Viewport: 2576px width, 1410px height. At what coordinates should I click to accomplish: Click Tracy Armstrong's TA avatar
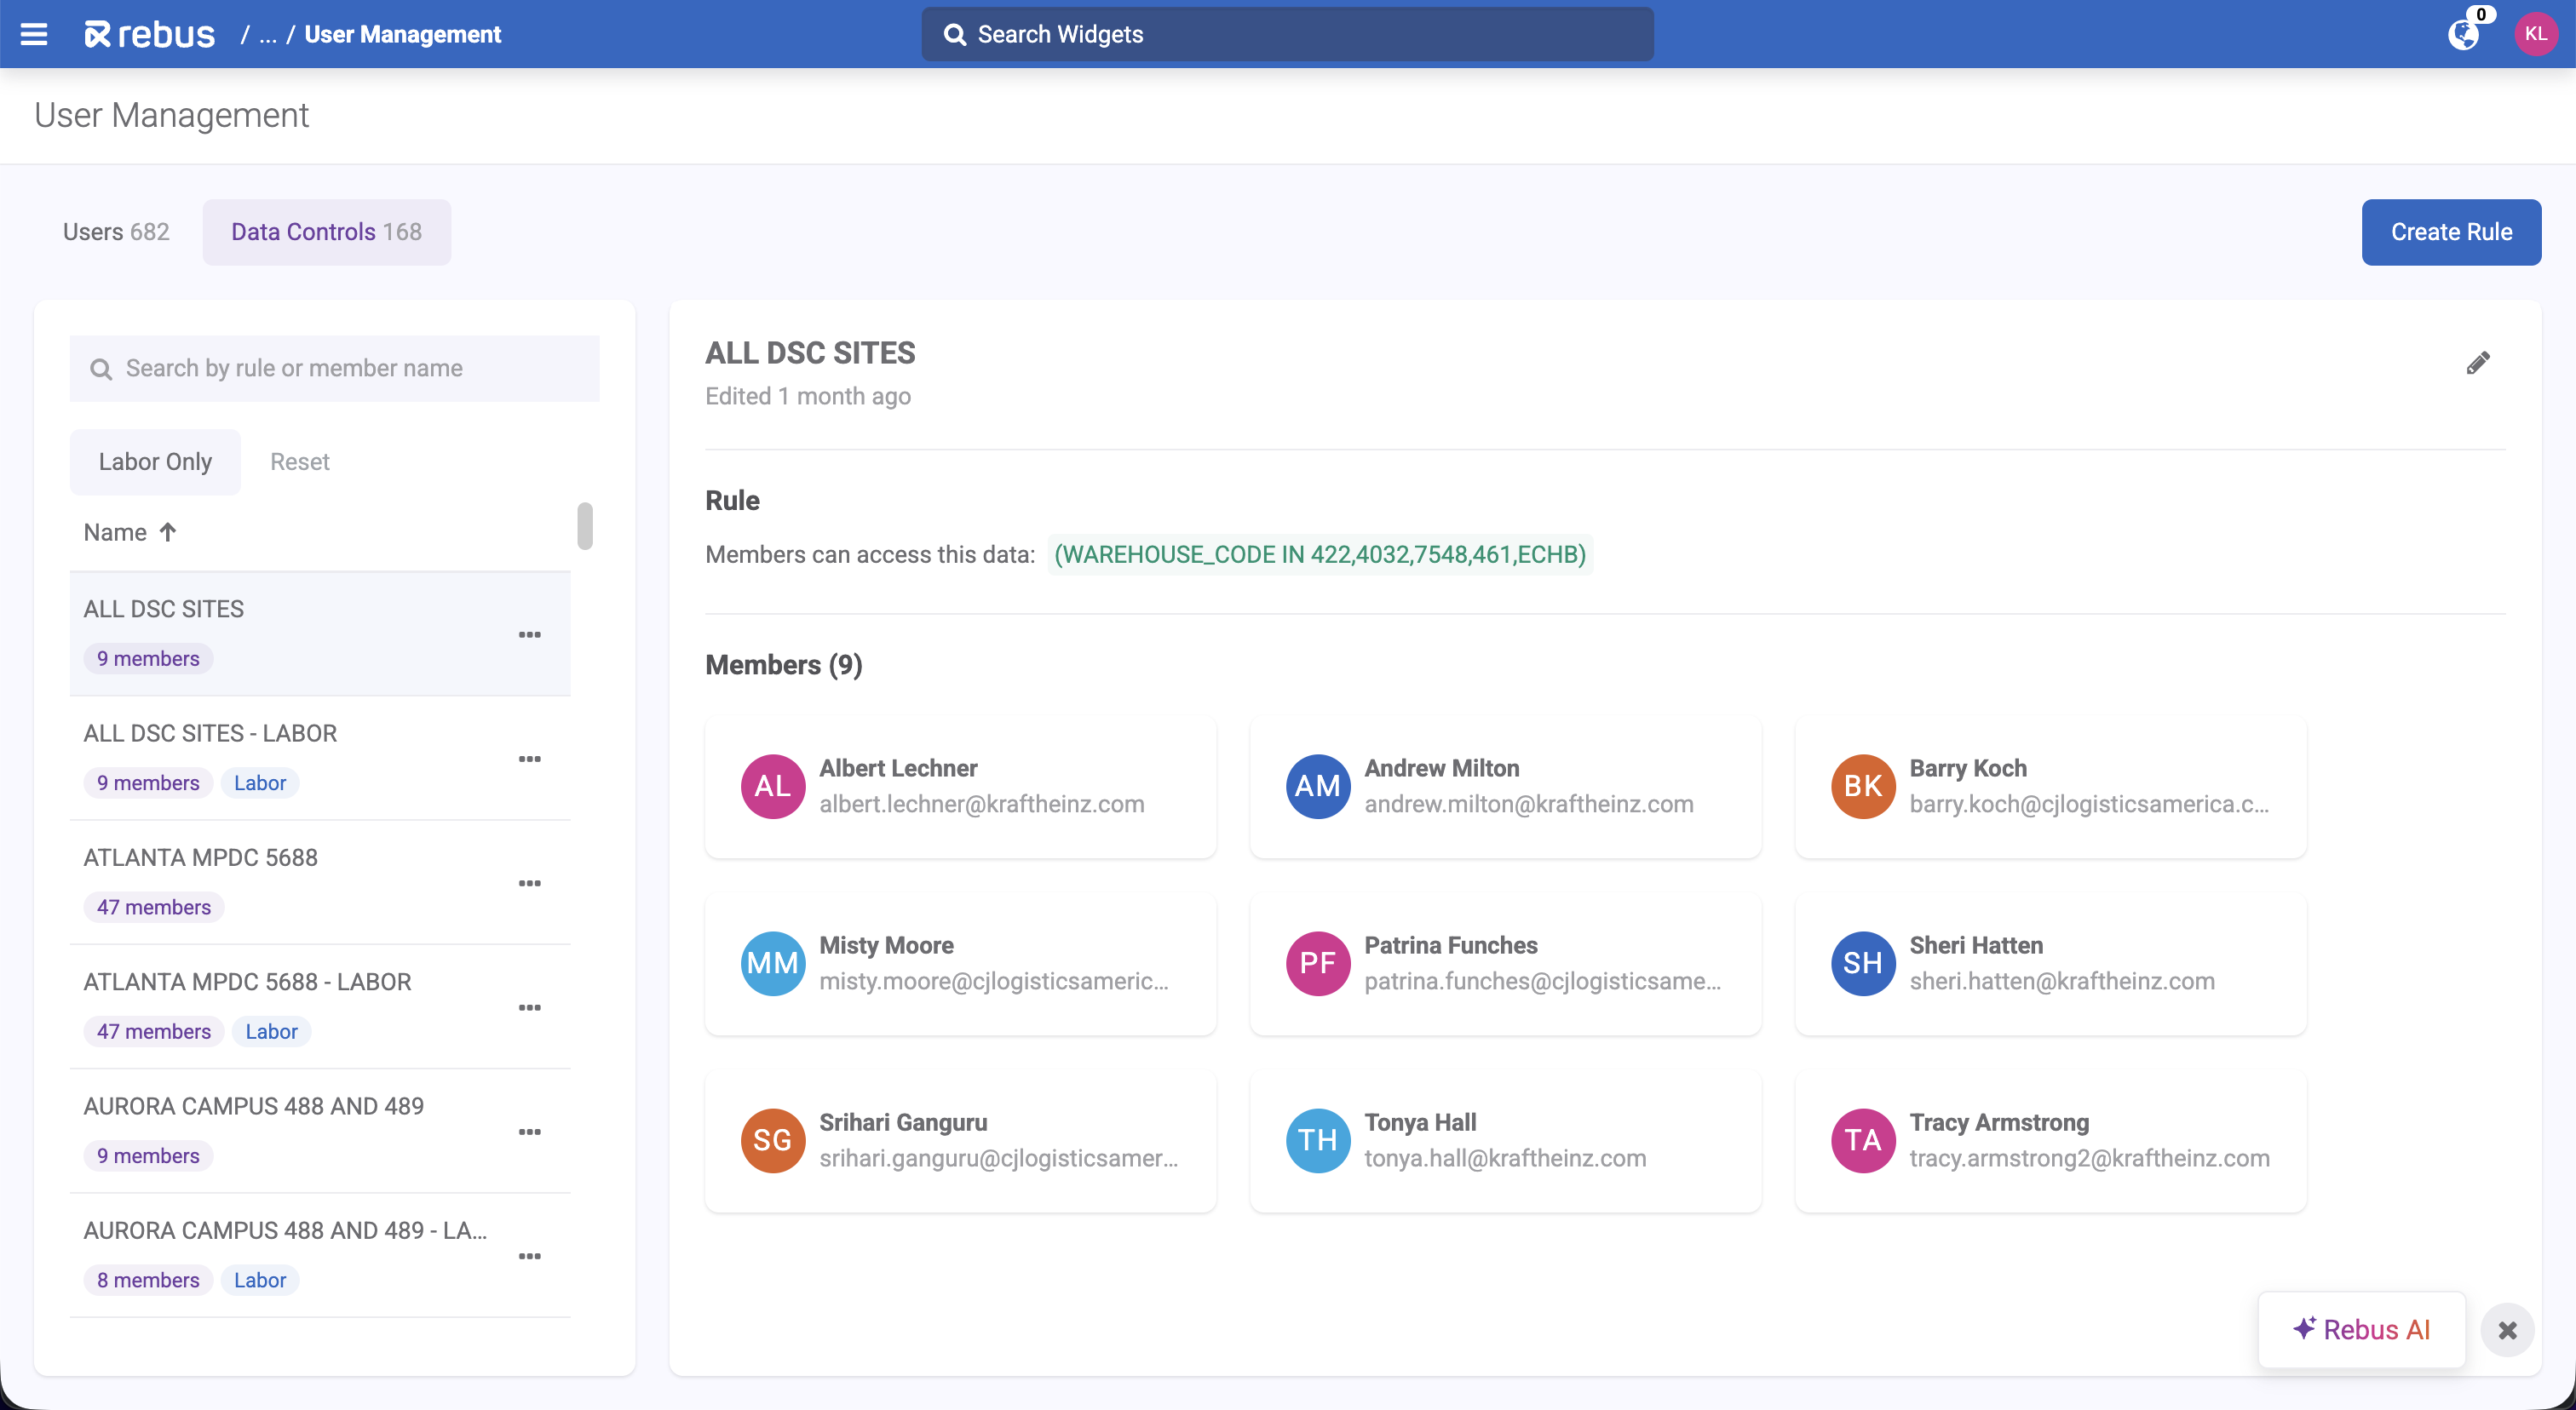[1863, 1140]
